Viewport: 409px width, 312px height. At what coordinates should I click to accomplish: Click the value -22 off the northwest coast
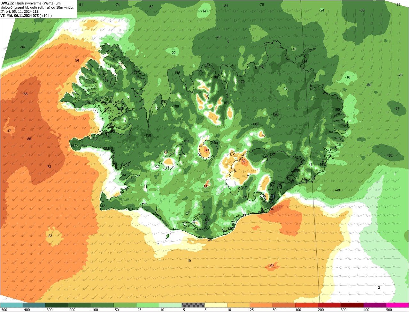point(173,53)
